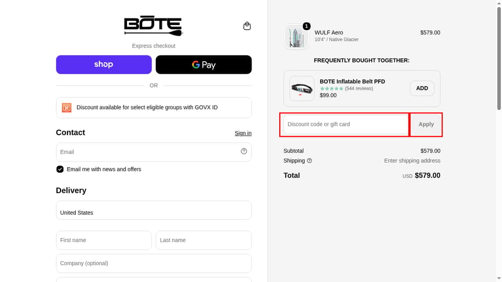Viewport: 502px width, 282px height.
Task: Open the GOVX ID discount banner
Action: tap(154, 108)
